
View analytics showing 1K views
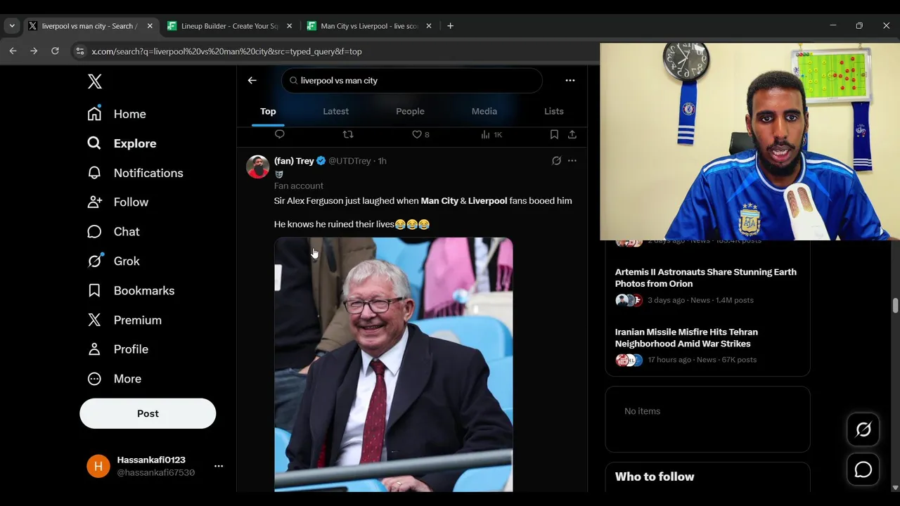[x=491, y=134]
